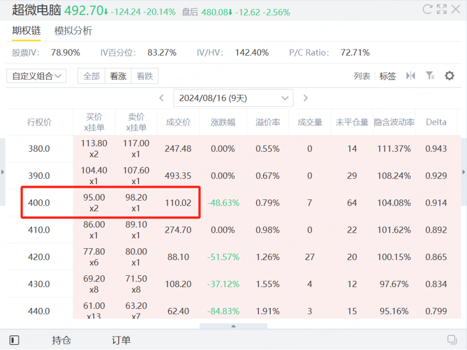This screenshot has width=467, height=350.
Task: Switch to the 期权链 tab
Action: [x=26, y=31]
